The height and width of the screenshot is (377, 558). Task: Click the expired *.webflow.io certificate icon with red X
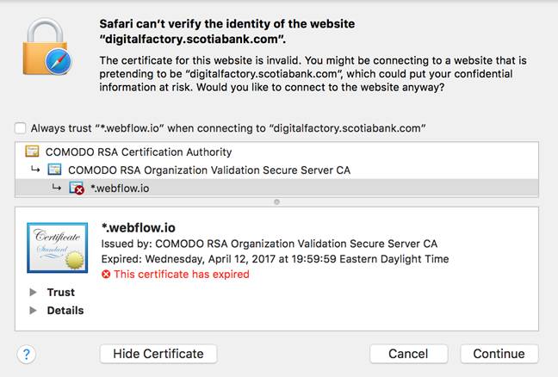tap(77, 188)
